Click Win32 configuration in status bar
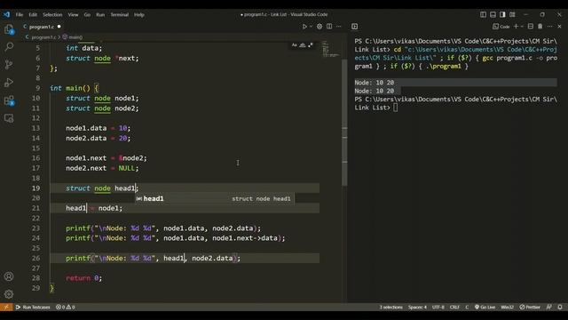 pyautogui.click(x=507, y=307)
